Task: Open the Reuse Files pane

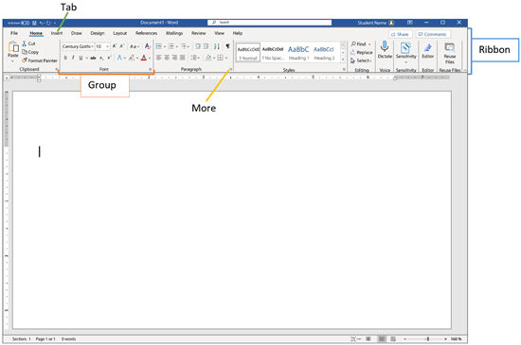Action: pyautogui.click(x=450, y=53)
